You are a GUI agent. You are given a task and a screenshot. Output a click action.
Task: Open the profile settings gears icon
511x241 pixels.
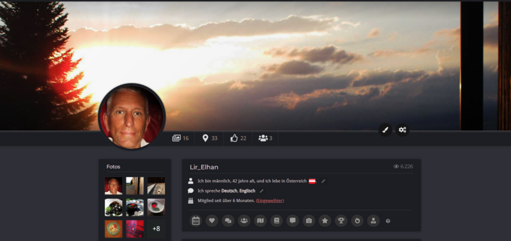402,130
